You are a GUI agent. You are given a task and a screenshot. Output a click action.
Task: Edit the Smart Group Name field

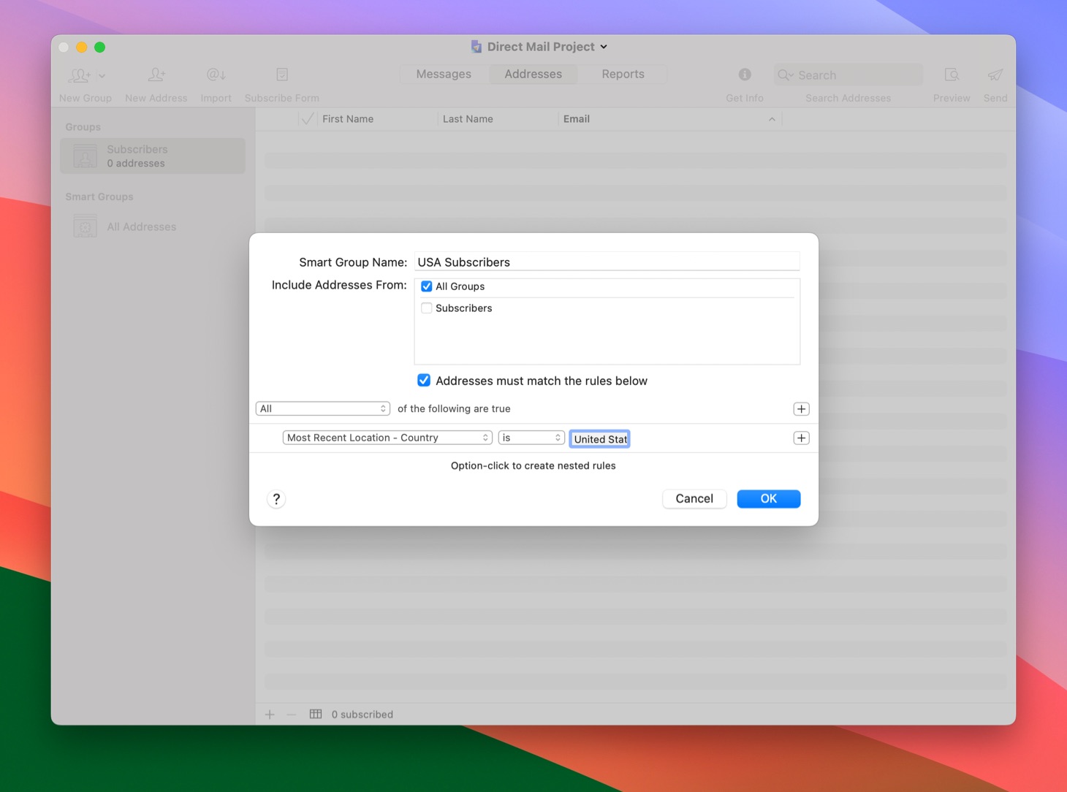[607, 262]
